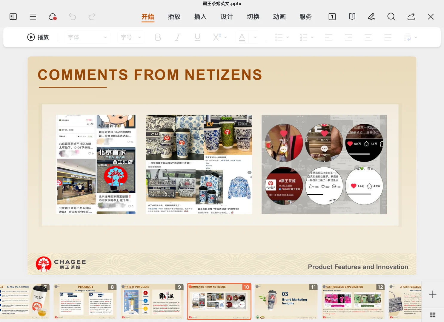
Task: Open search with the magnifier icon
Action: click(391, 17)
